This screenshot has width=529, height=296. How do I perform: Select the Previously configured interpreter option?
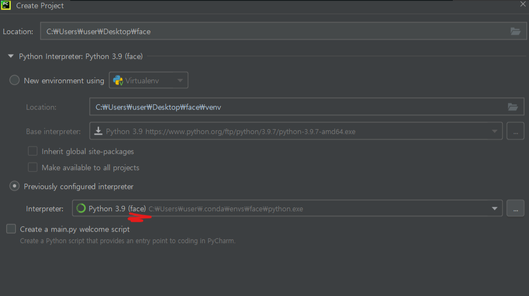click(x=14, y=186)
